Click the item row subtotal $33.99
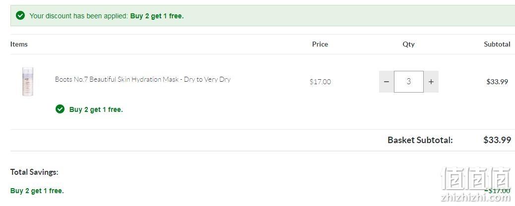Screen dimensions: 515x206 coord(497,82)
